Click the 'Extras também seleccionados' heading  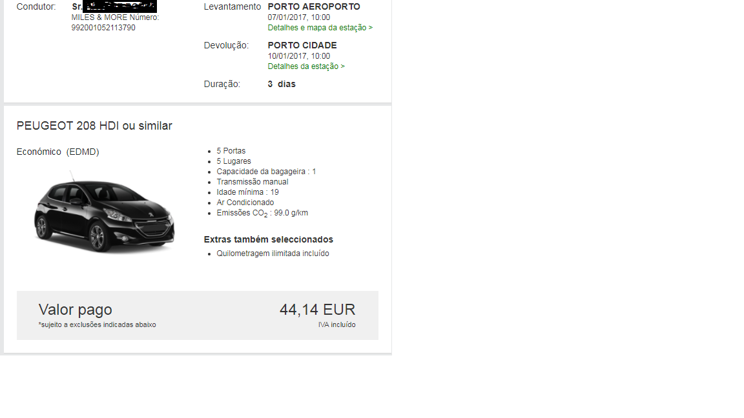[269, 239]
